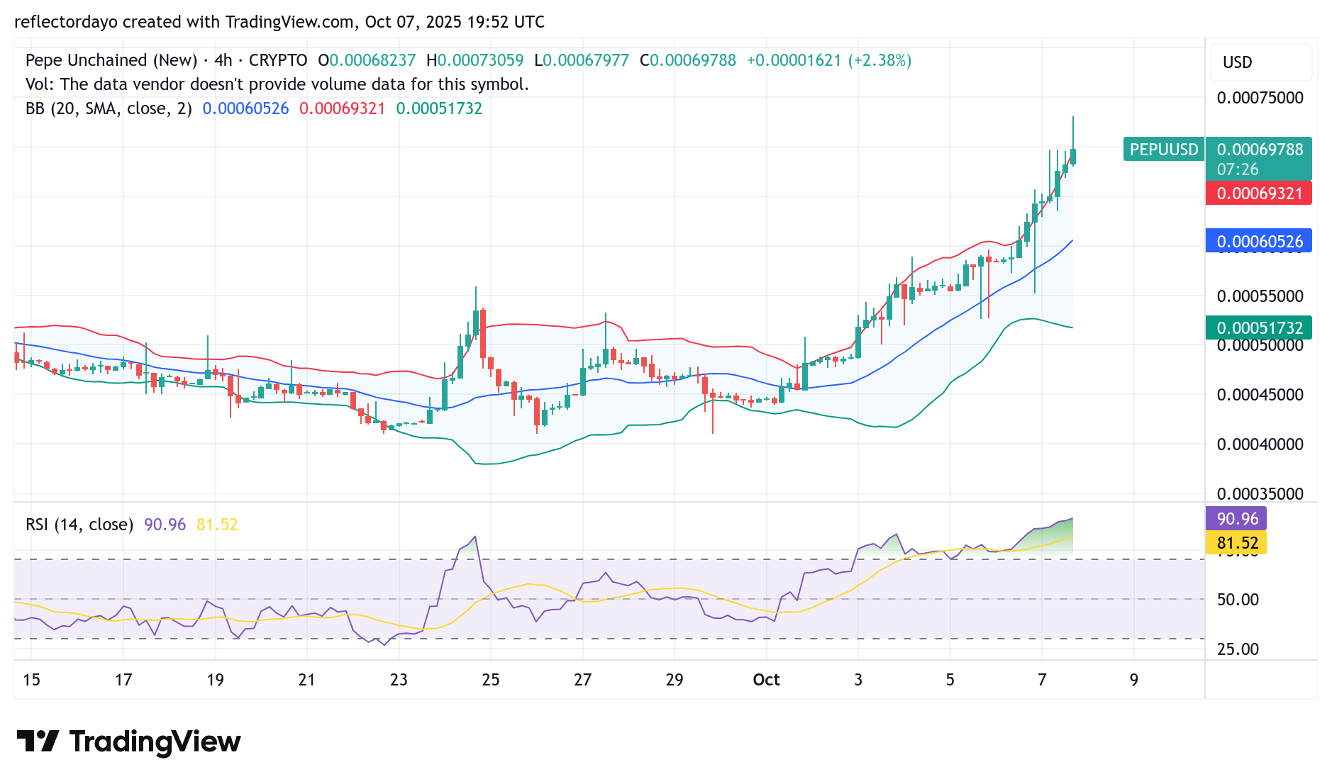The image size is (1332, 784).
Task: Click the current price label 0.00069788 on axis
Action: (x=1260, y=150)
